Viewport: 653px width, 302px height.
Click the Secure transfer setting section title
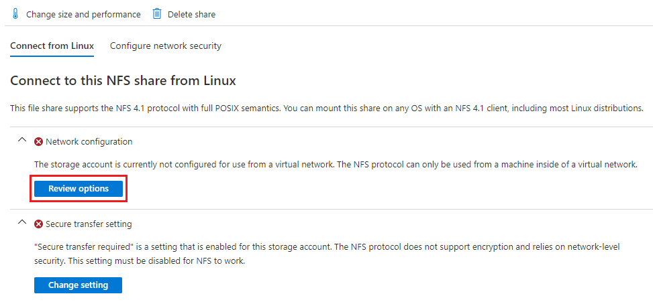(89, 224)
